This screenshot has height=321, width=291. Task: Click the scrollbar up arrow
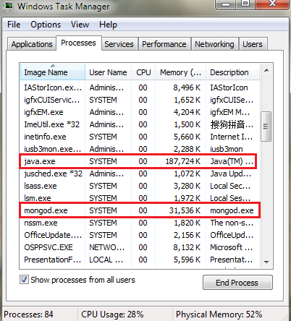click(266, 70)
